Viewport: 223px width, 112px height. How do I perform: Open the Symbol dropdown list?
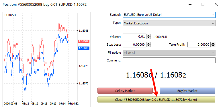pos(213,15)
